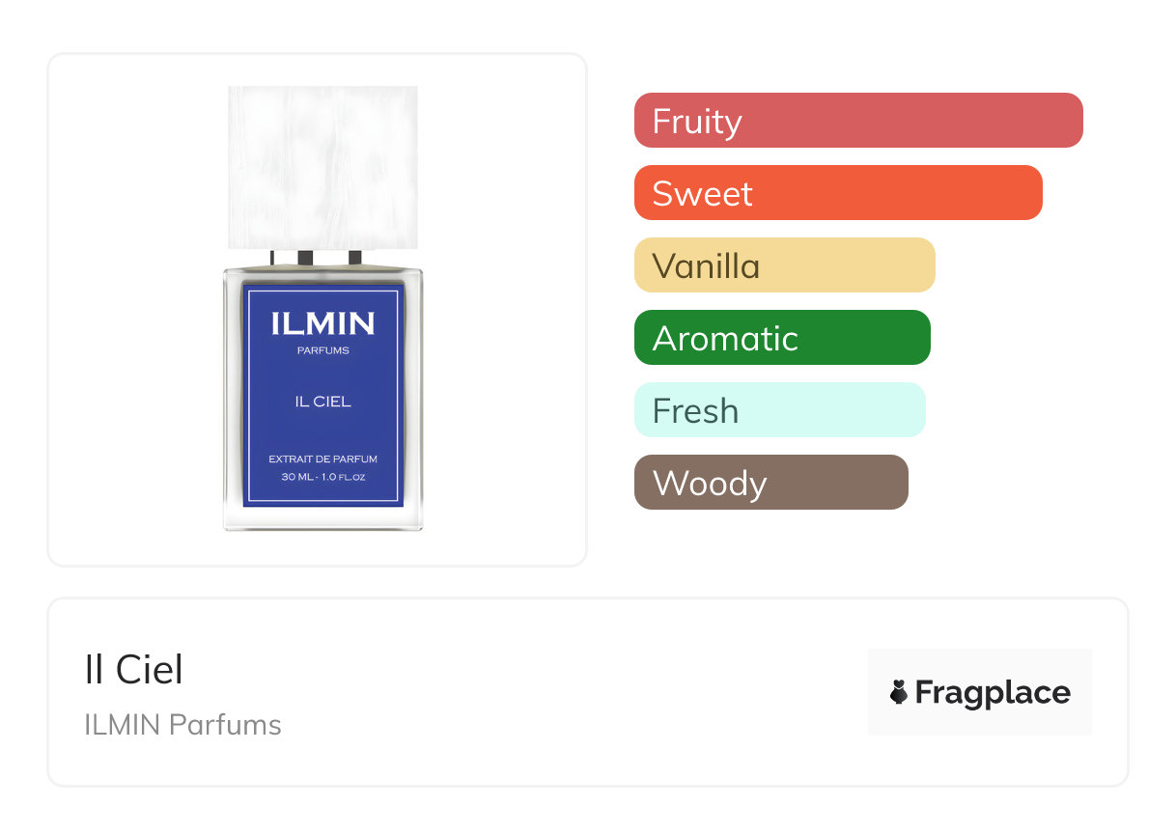Viewport: 1176px width, 834px height.
Task: Select the green Aromatic accord bar
Action: (x=781, y=338)
